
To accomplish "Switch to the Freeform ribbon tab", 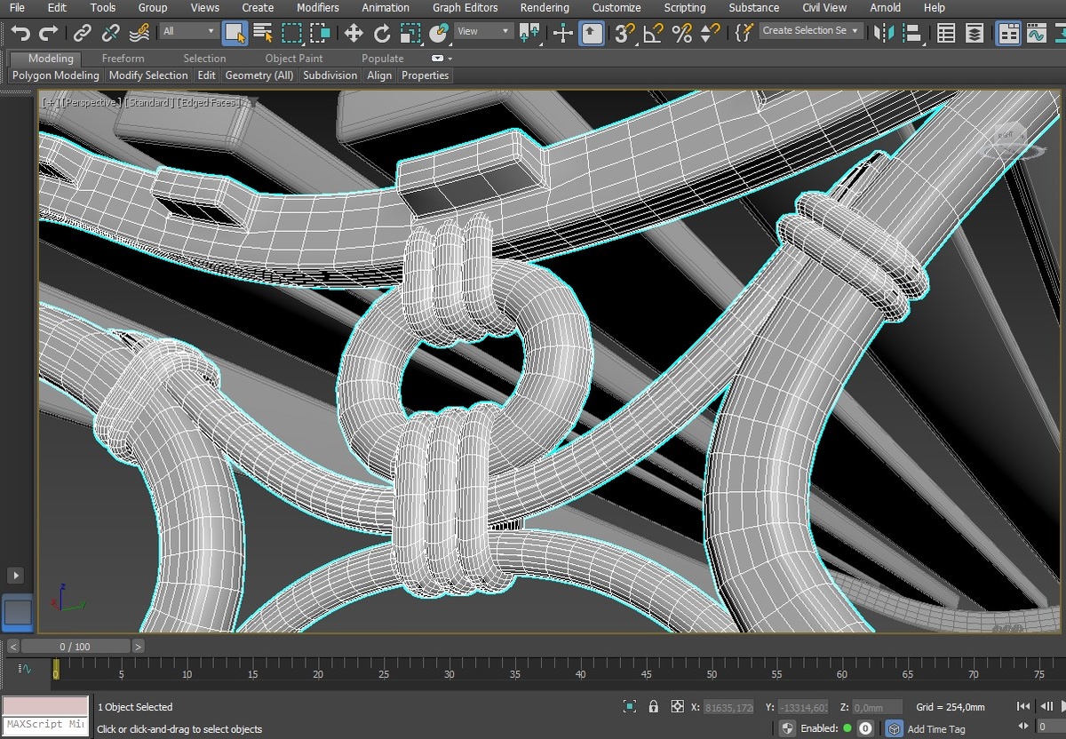I will tap(123, 59).
